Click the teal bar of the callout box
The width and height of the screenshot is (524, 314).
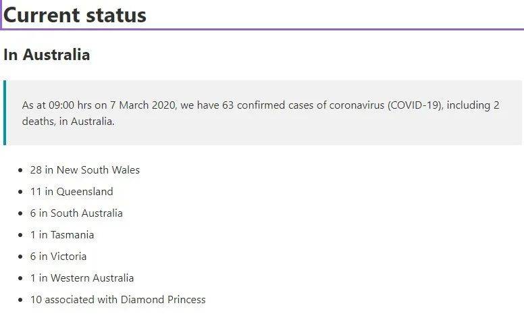[5, 113]
